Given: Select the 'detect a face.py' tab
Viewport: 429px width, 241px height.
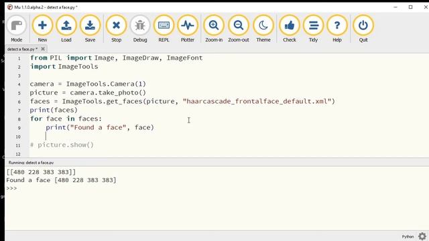Looking at the screenshot, I should click(22, 49).
